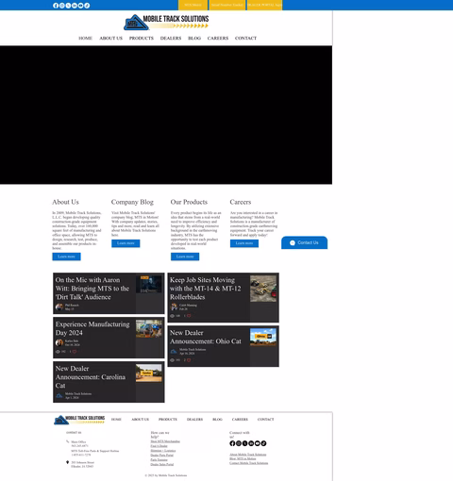Open Parts Training footer link
This screenshot has width=453, height=481.
click(159, 459)
